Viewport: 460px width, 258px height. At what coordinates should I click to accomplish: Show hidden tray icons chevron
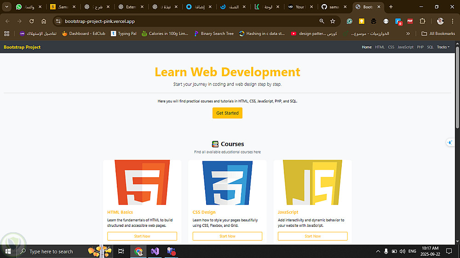coord(378,251)
